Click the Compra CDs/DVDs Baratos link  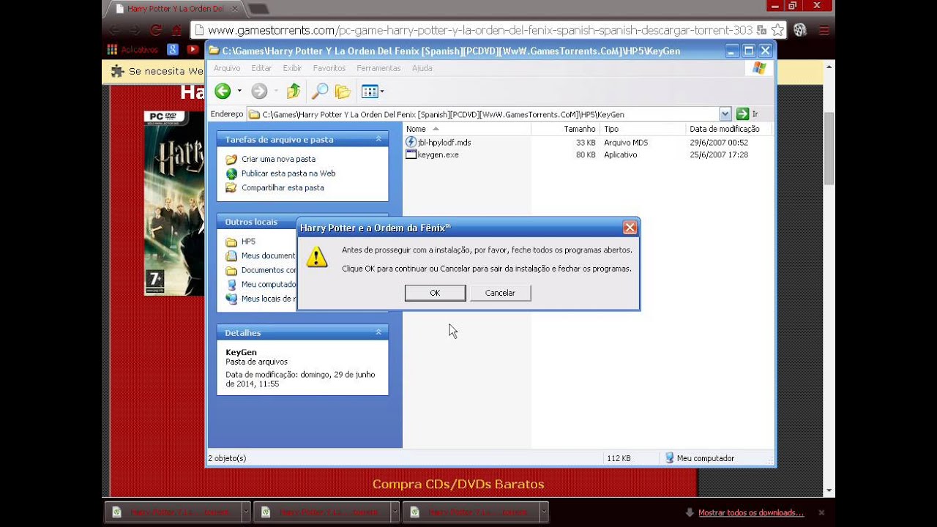(458, 484)
